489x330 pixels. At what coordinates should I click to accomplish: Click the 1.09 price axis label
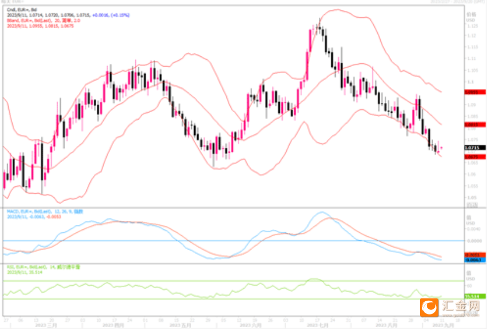coord(471,105)
